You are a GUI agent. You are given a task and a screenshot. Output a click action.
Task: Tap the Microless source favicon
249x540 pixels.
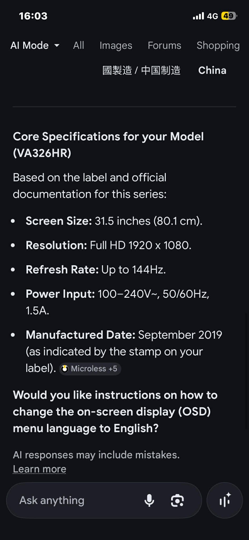click(65, 369)
